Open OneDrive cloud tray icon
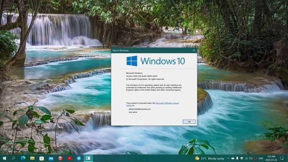This screenshot has width=288, height=162. pos(233,158)
